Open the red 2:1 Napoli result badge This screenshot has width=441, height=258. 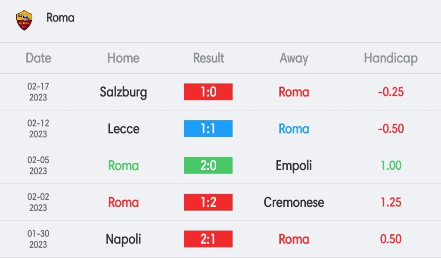tap(208, 239)
